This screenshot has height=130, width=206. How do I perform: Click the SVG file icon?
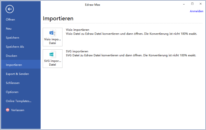pyautogui.click(x=53, y=55)
